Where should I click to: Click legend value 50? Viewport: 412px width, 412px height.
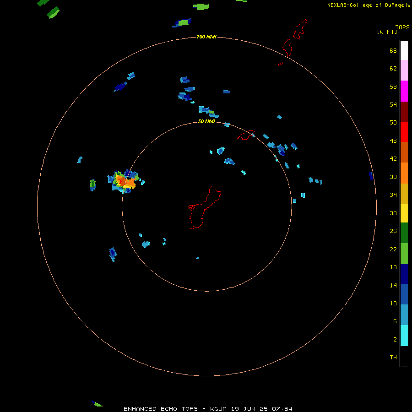pyautogui.click(x=393, y=123)
